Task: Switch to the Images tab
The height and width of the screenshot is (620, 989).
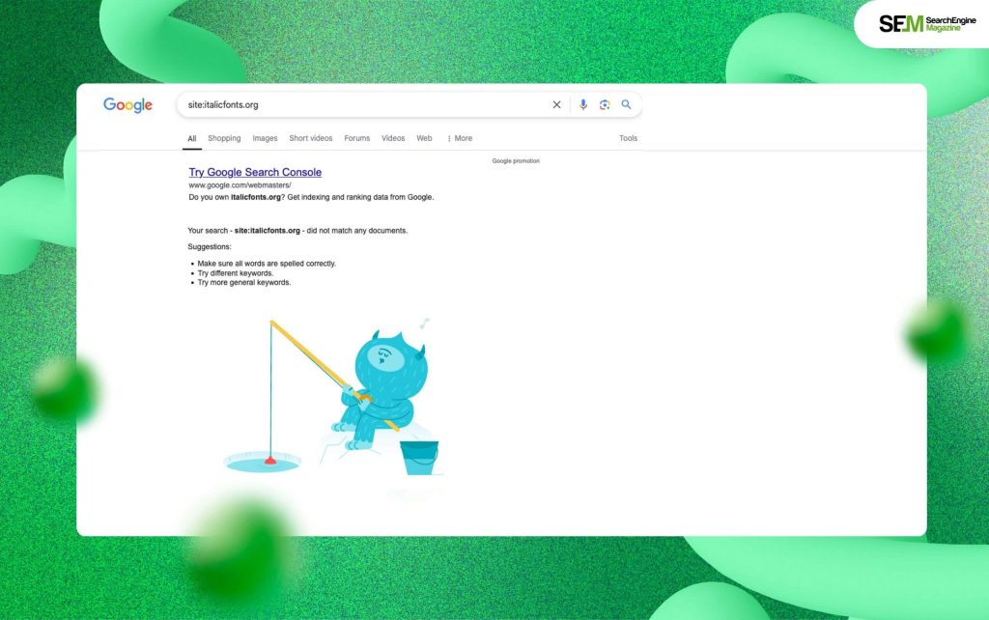Action: coord(265,138)
